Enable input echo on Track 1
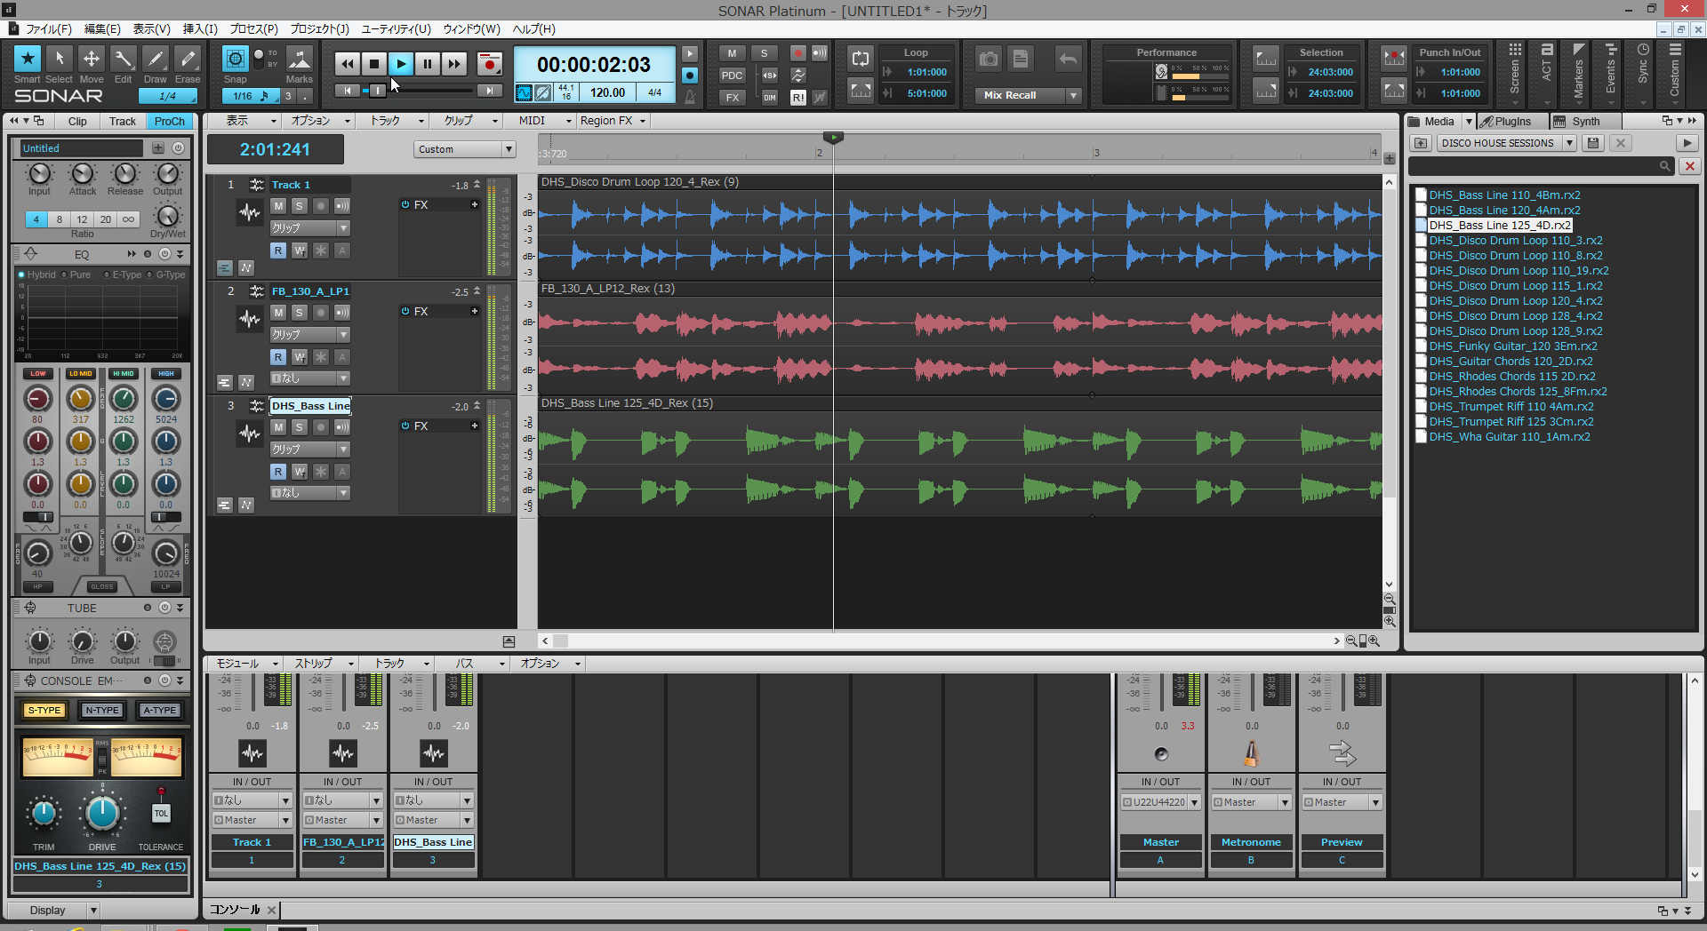Screen dimensions: 1707x931 [x=342, y=206]
